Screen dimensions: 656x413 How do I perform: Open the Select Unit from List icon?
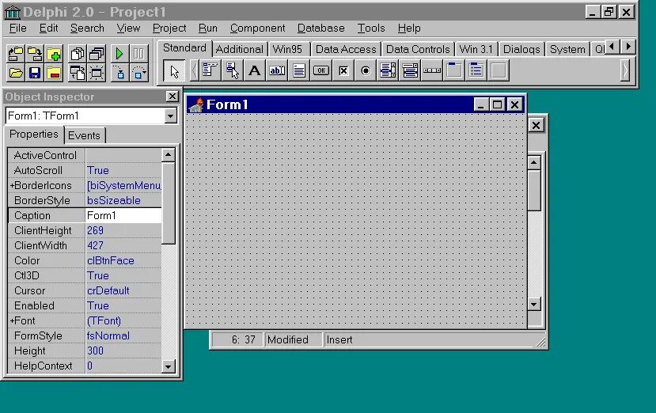78,54
